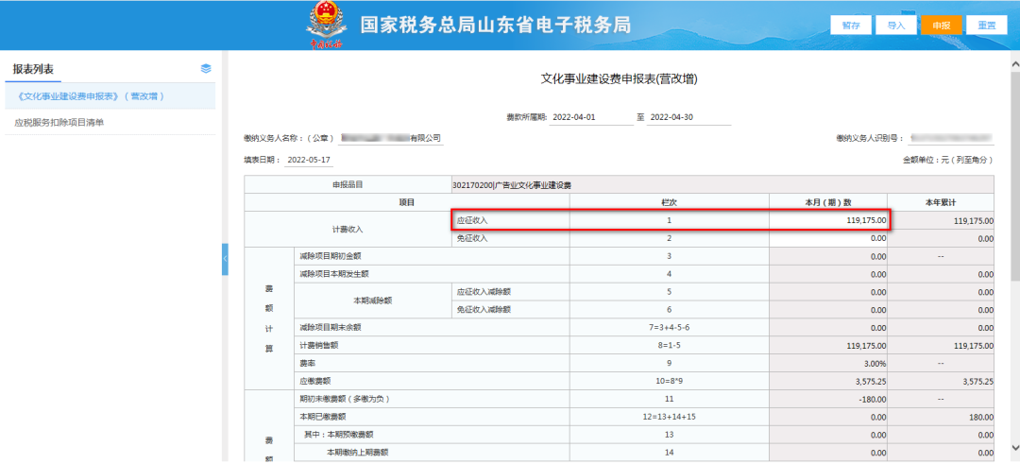Viewport: 1020px width, 464px height.
Task: Click 金额单位:元(列至角分) text
Action: [x=948, y=160]
